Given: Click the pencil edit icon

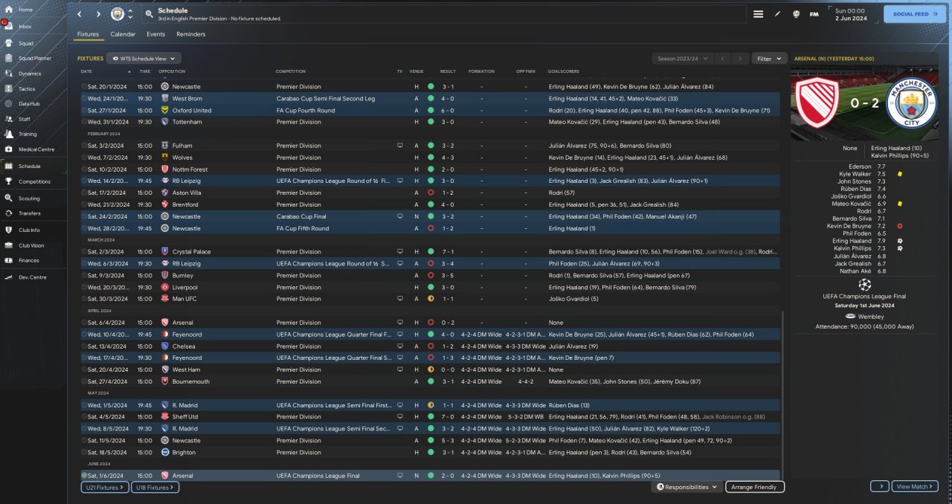Looking at the screenshot, I should pos(778,14).
